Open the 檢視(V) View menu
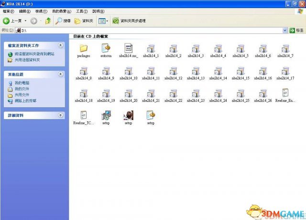This screenshot has height=220, width=306. 41,11
